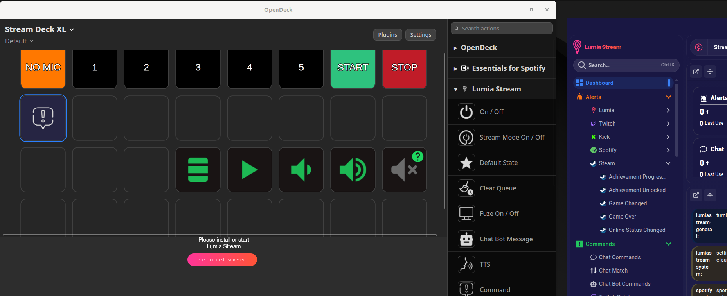Viewport: 727px width, 296px height.
Task: Select the deck key labeled 5
Action: (x=301, y=69)
